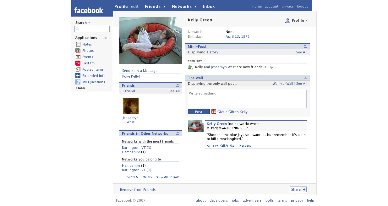Click the logout link

tap(302, 6)
